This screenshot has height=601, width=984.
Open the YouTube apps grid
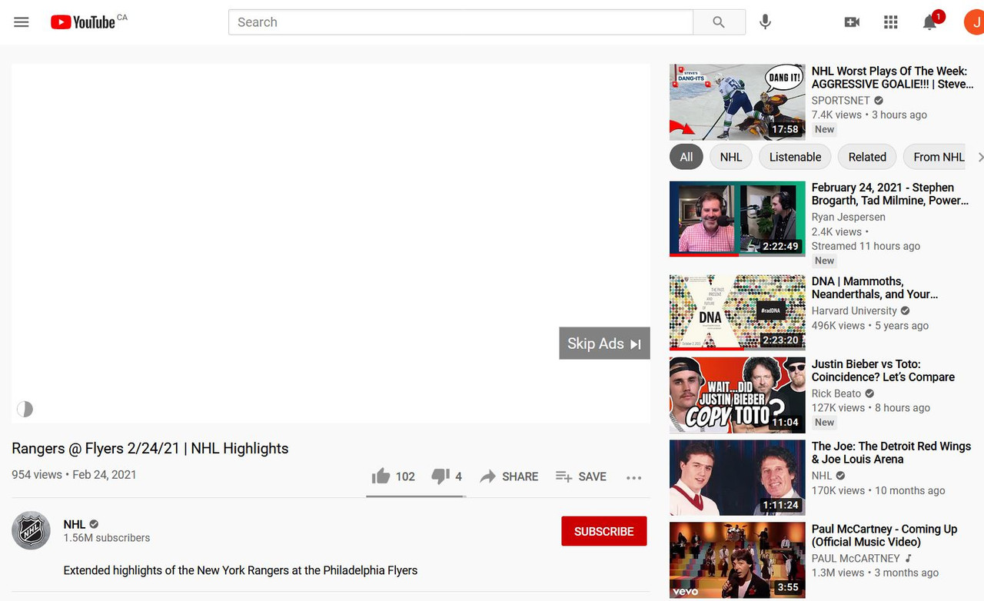tap(891, 22)
